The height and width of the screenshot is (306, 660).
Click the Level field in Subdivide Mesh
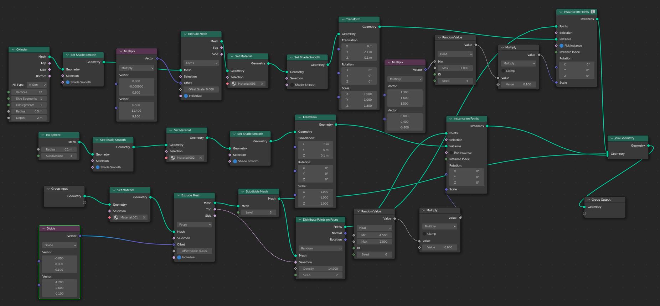pyautogui.click(x=259, y=212)
